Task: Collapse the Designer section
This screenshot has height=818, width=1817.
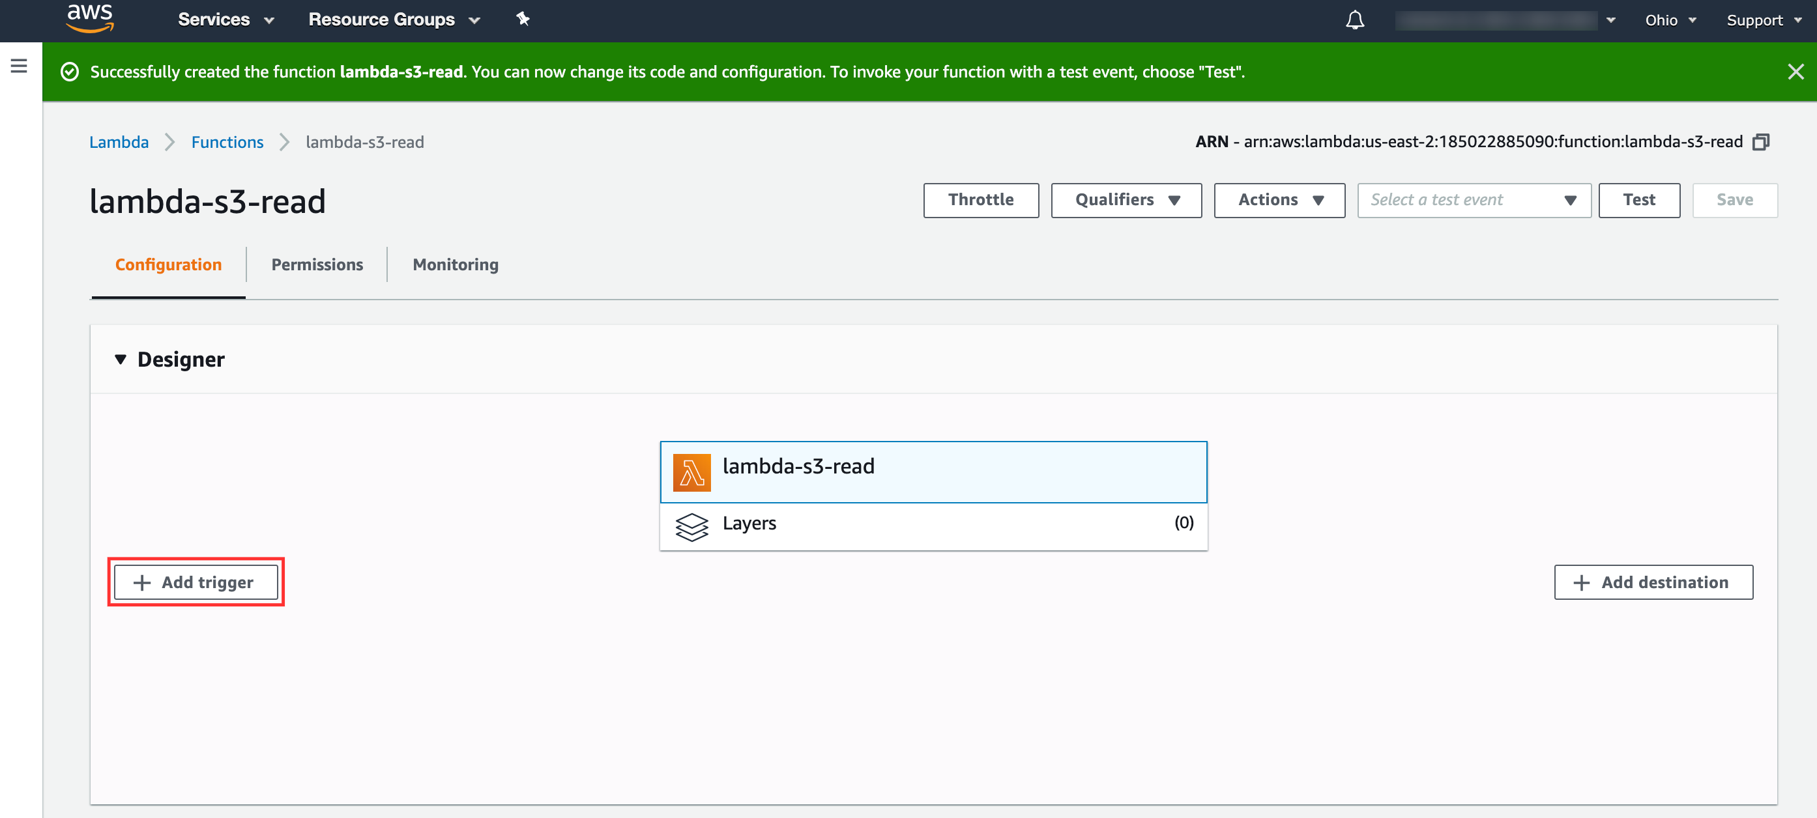Action: [x=121, y=360]
